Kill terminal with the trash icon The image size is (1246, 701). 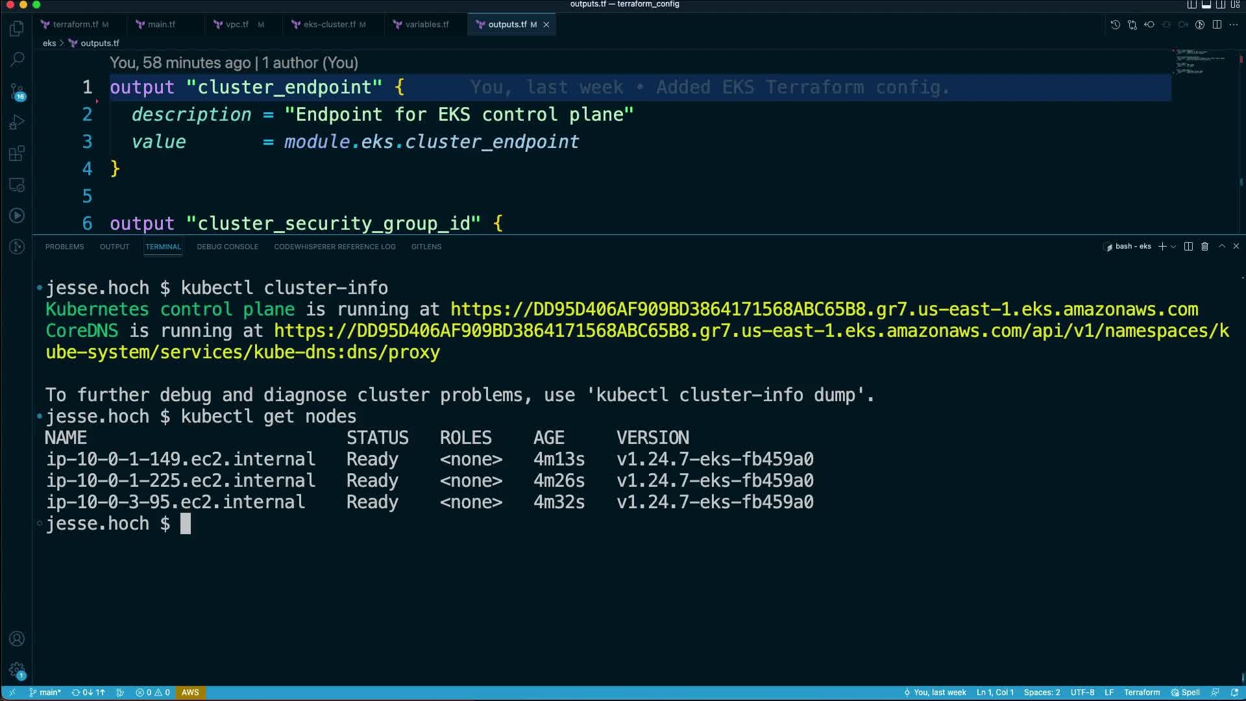(1204, 247)
